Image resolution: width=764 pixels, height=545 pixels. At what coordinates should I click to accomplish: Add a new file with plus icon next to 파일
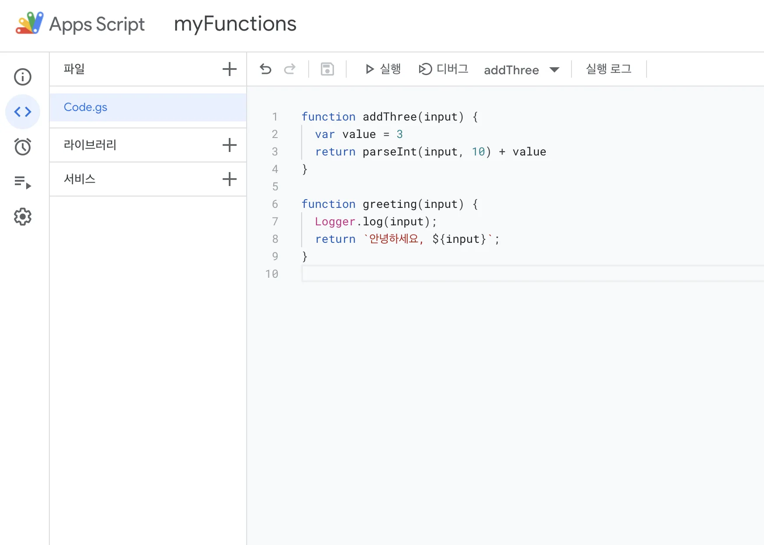pos(230,69)
